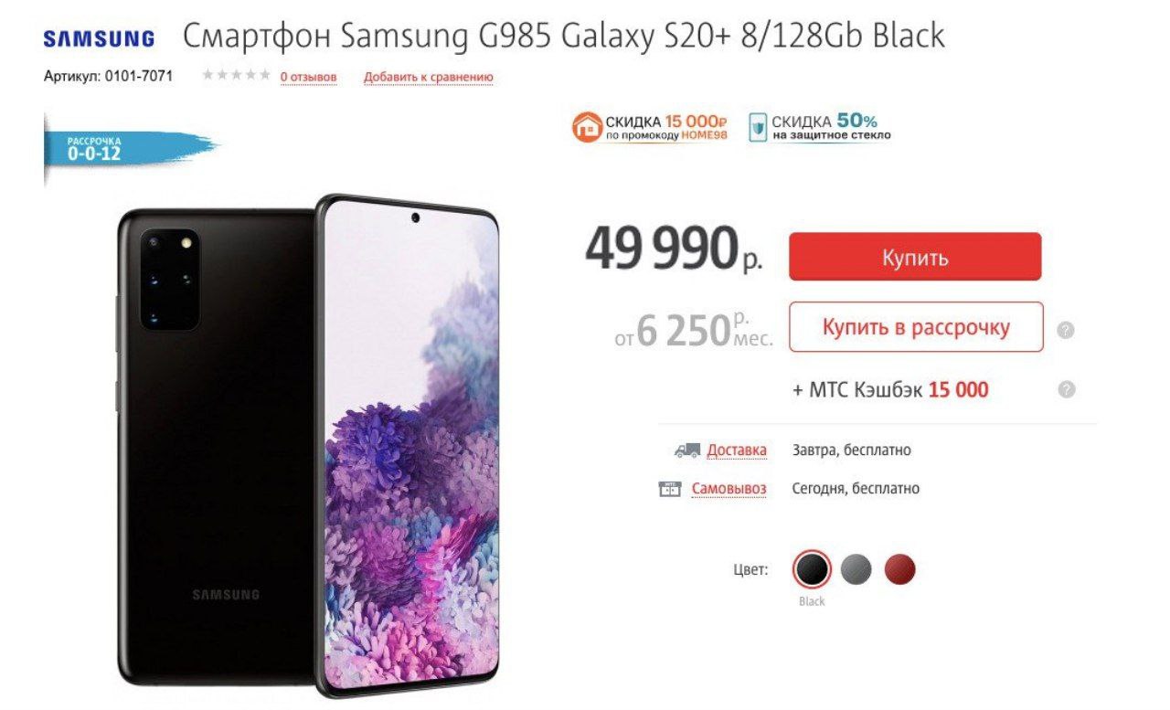Click the pickup store icon
This screenshot has width=1170, height=710.
(670, 489)
